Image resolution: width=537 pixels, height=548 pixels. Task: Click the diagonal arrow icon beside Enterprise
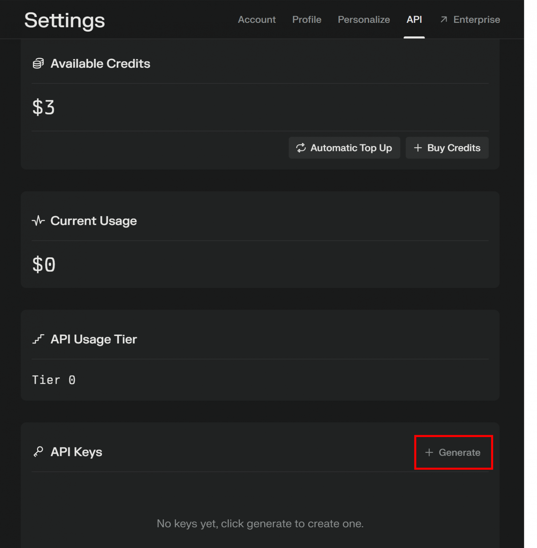[444, 20]
